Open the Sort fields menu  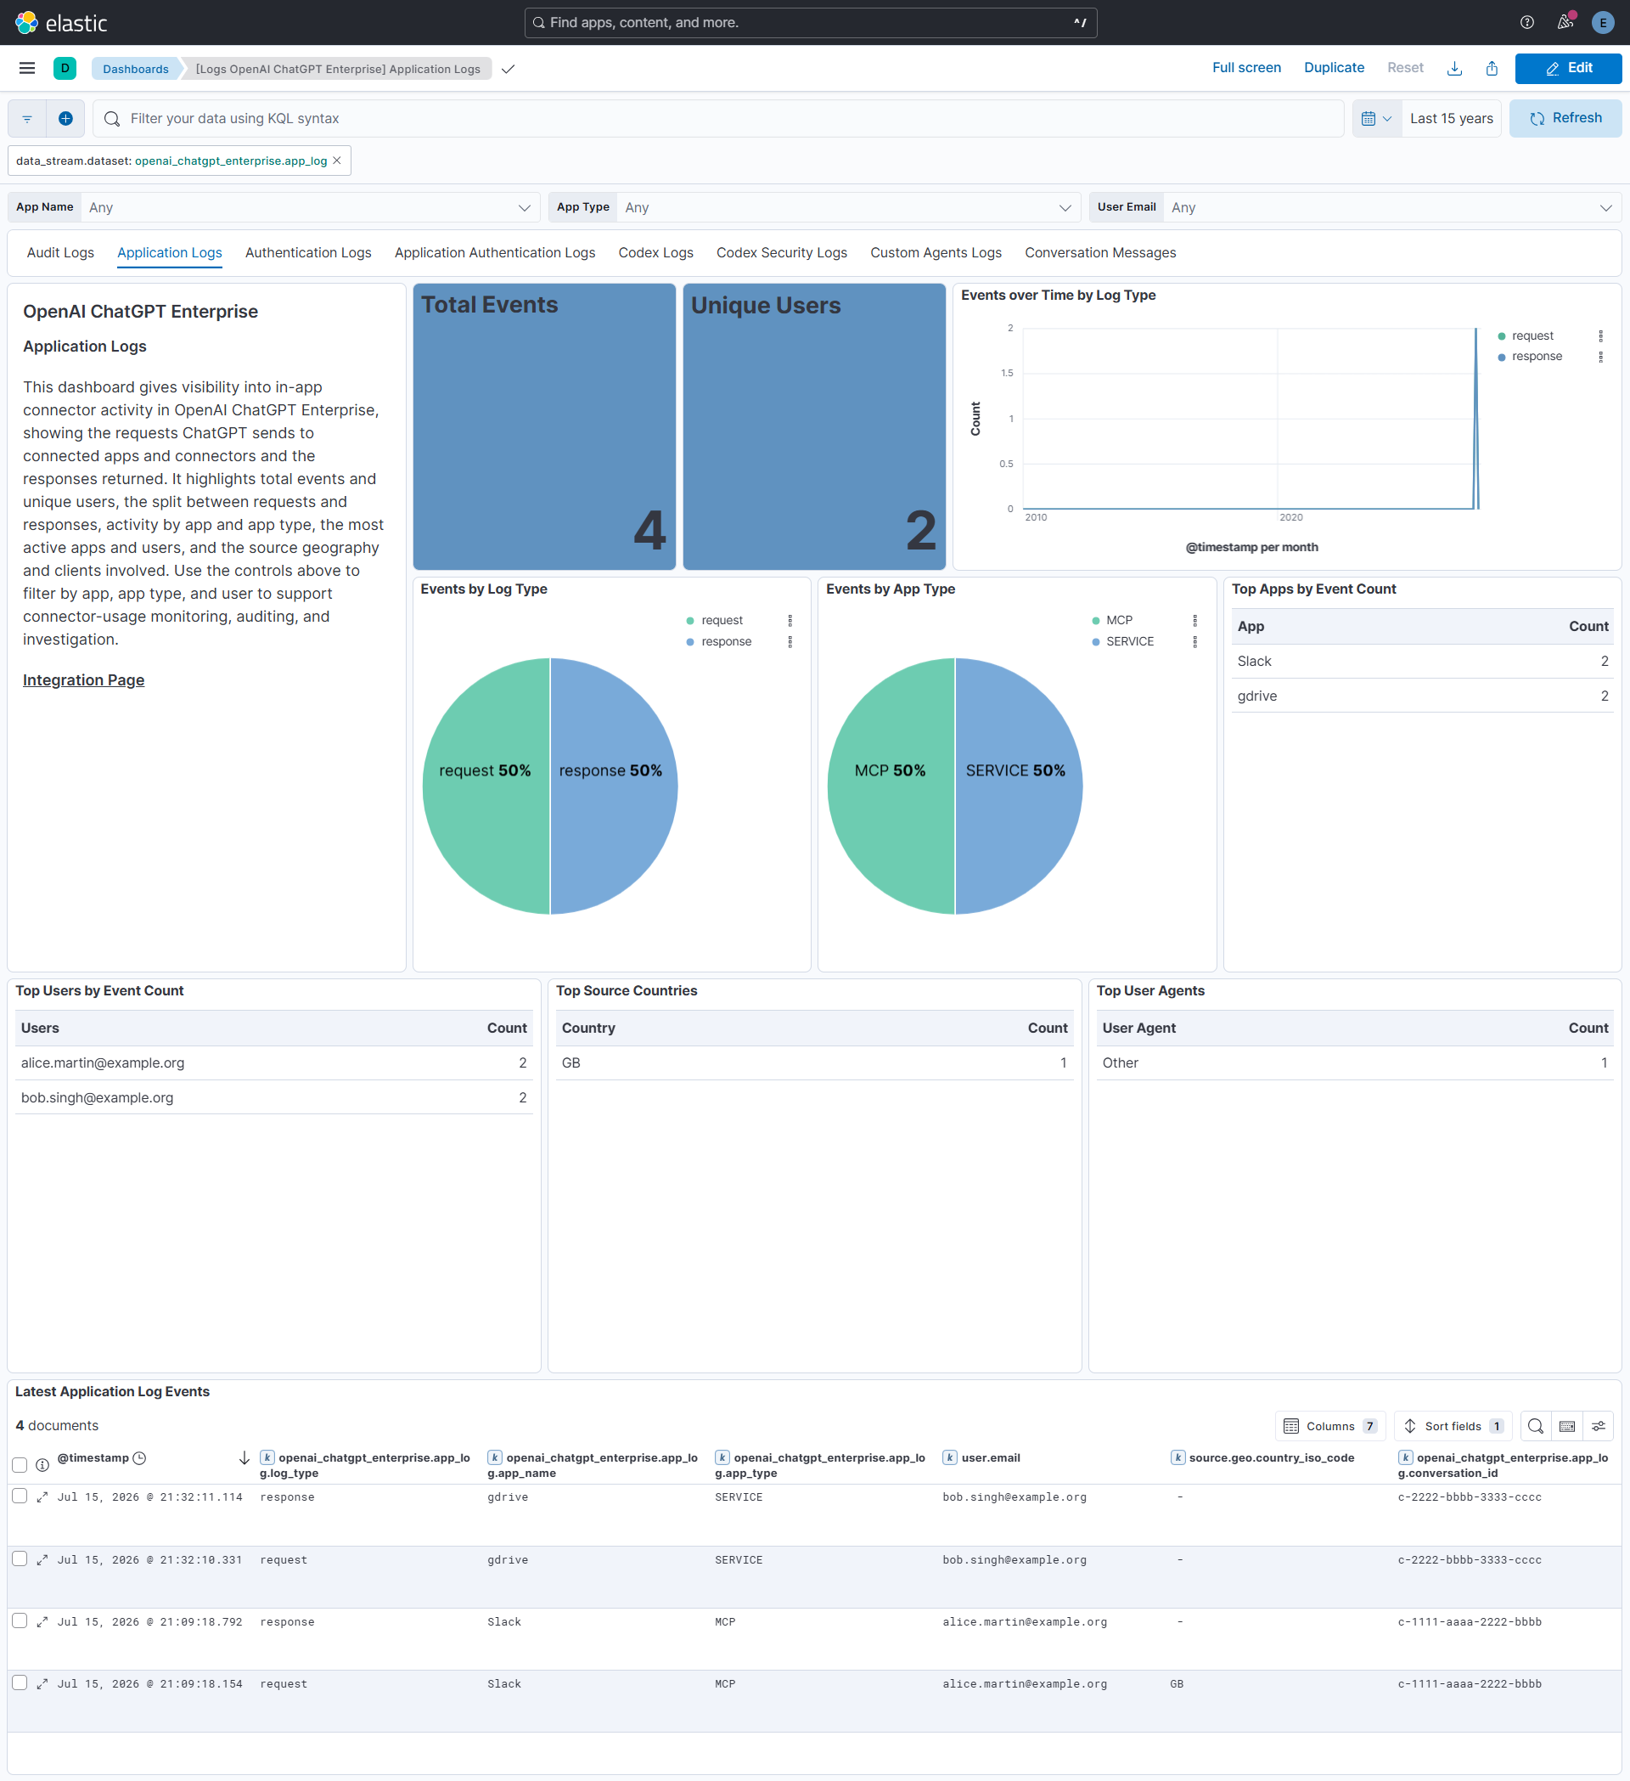(x=1453, y=1426)
